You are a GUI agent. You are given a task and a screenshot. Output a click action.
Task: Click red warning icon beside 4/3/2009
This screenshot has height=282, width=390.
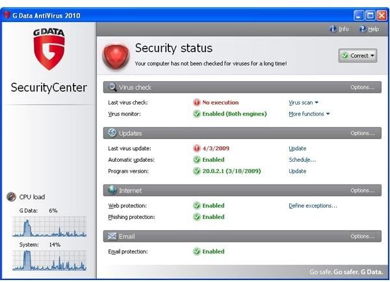click(x=196, y=148)
